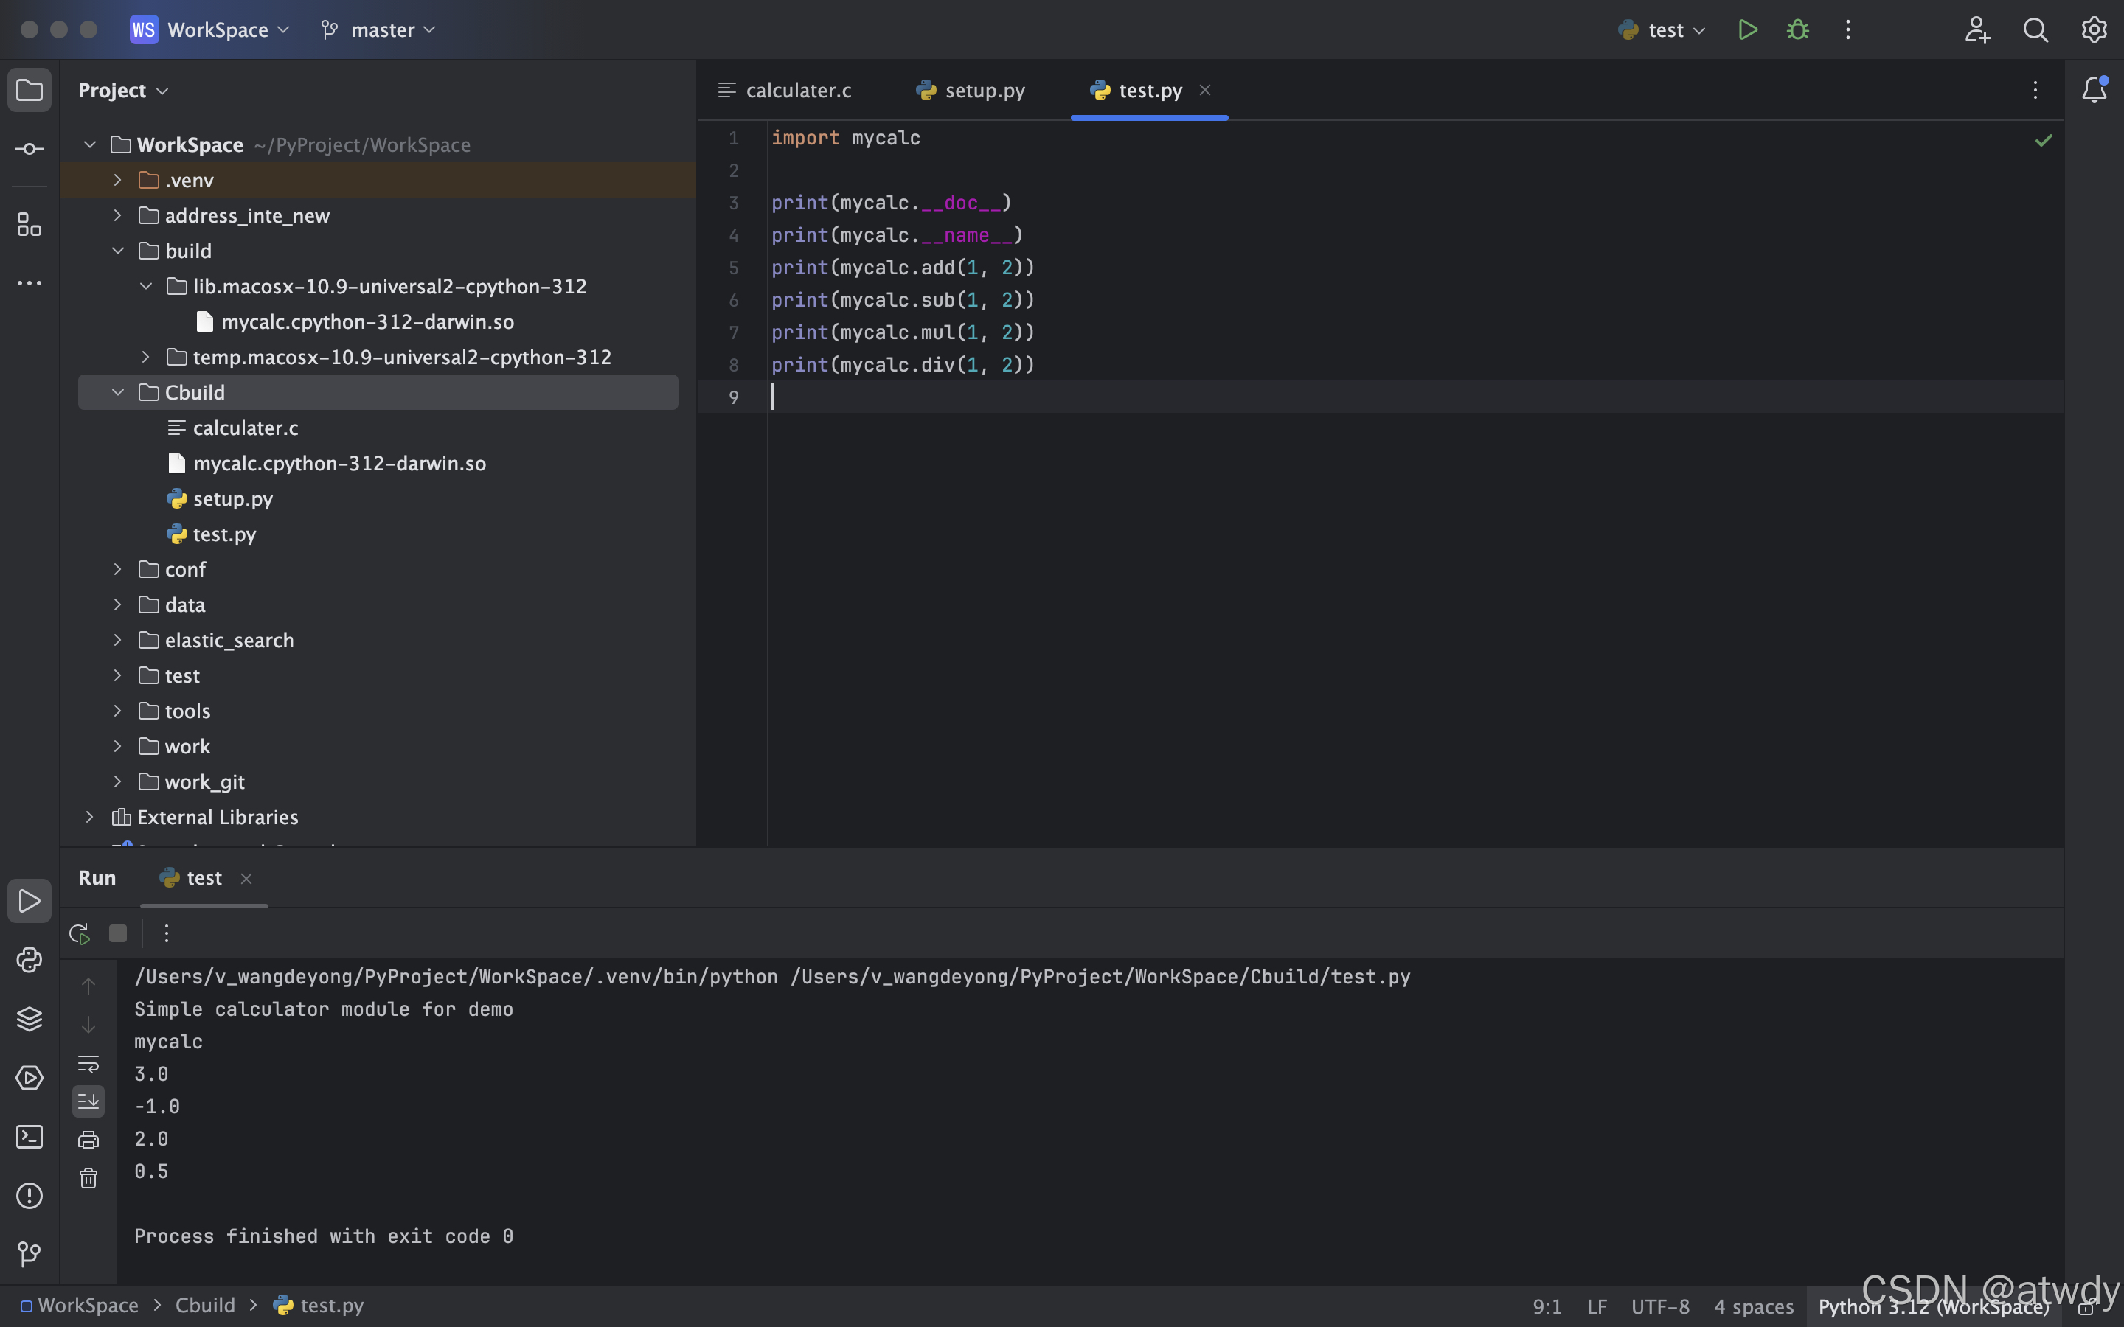The image size is (2124, 1327).
Task: Click the Stop button in Run panel
Action: (x=117, y=933)
